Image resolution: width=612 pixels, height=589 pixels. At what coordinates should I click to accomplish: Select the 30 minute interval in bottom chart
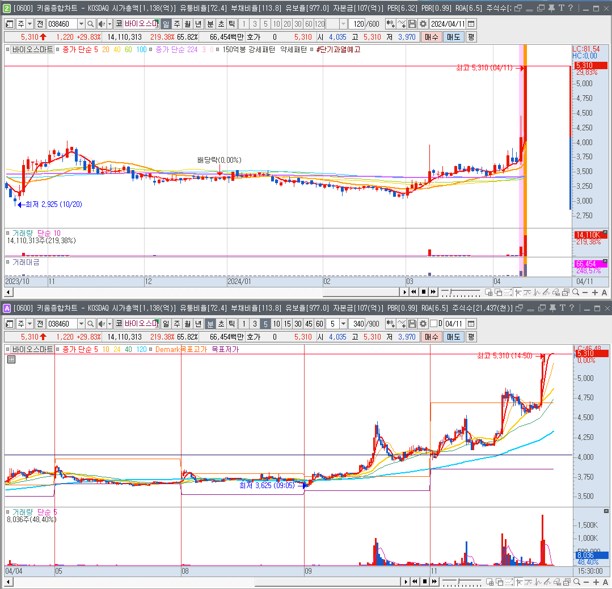[298, 324]
